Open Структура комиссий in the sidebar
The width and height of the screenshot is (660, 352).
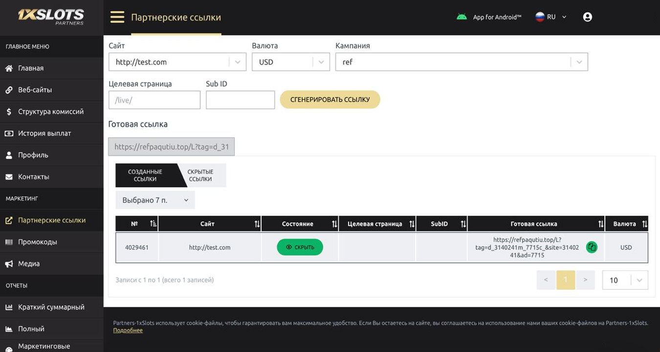click(51, 111)
